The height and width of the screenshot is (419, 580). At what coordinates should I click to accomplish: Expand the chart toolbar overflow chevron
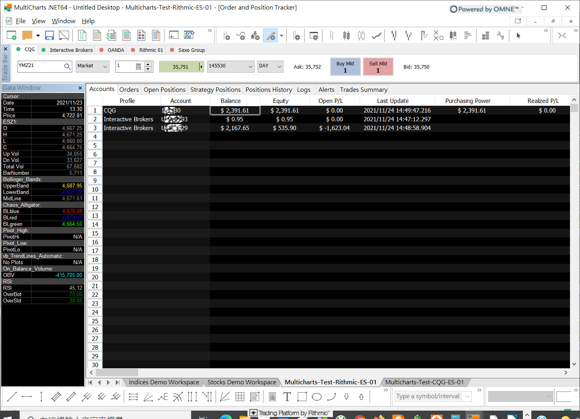pyautogui.click(x=546, y=30)
